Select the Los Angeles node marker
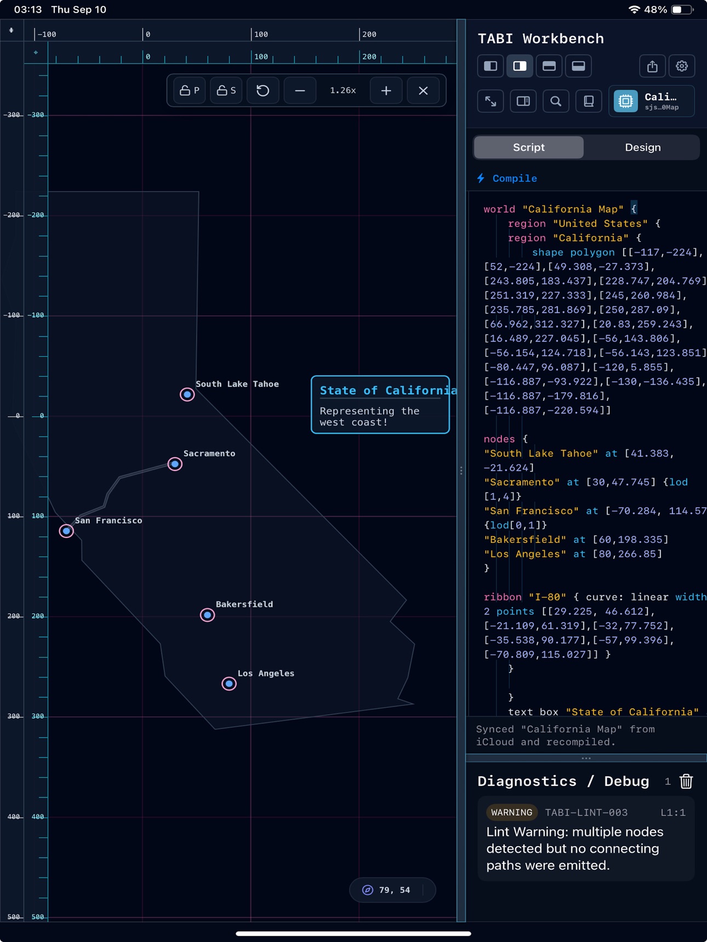The width and height of the screenshot is (707, 942). (x=229, y=683)
